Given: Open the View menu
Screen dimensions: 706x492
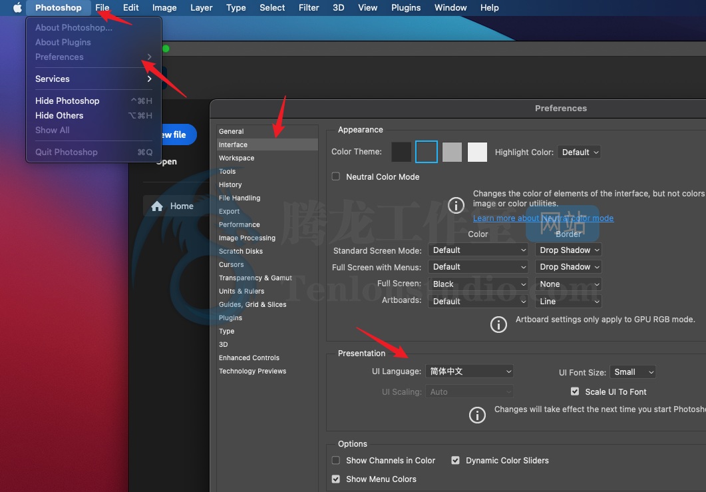Looking at the screenshot, I should [x=367, y=8].
